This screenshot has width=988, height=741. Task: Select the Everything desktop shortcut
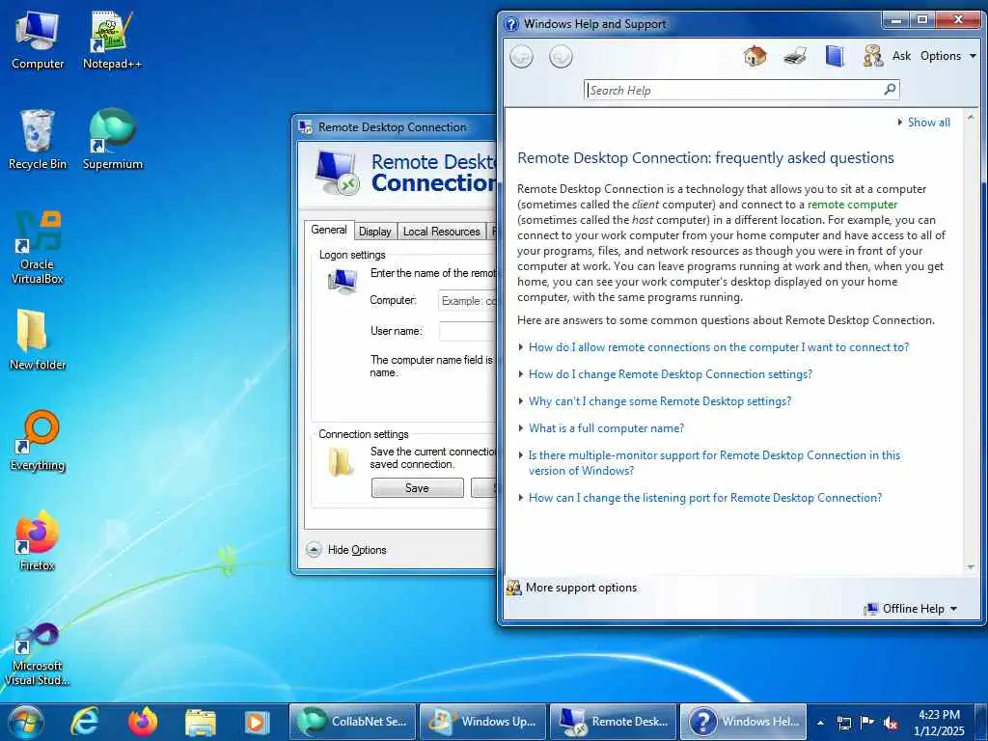(38, 441)
